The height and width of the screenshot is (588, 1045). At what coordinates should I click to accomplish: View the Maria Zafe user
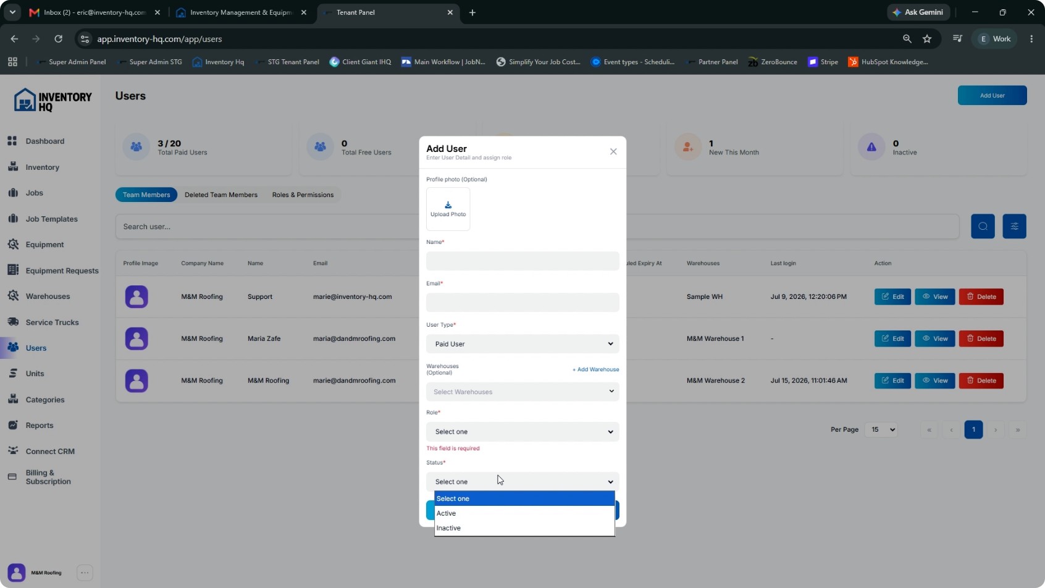pyautogui.click(x=935, y=338)
